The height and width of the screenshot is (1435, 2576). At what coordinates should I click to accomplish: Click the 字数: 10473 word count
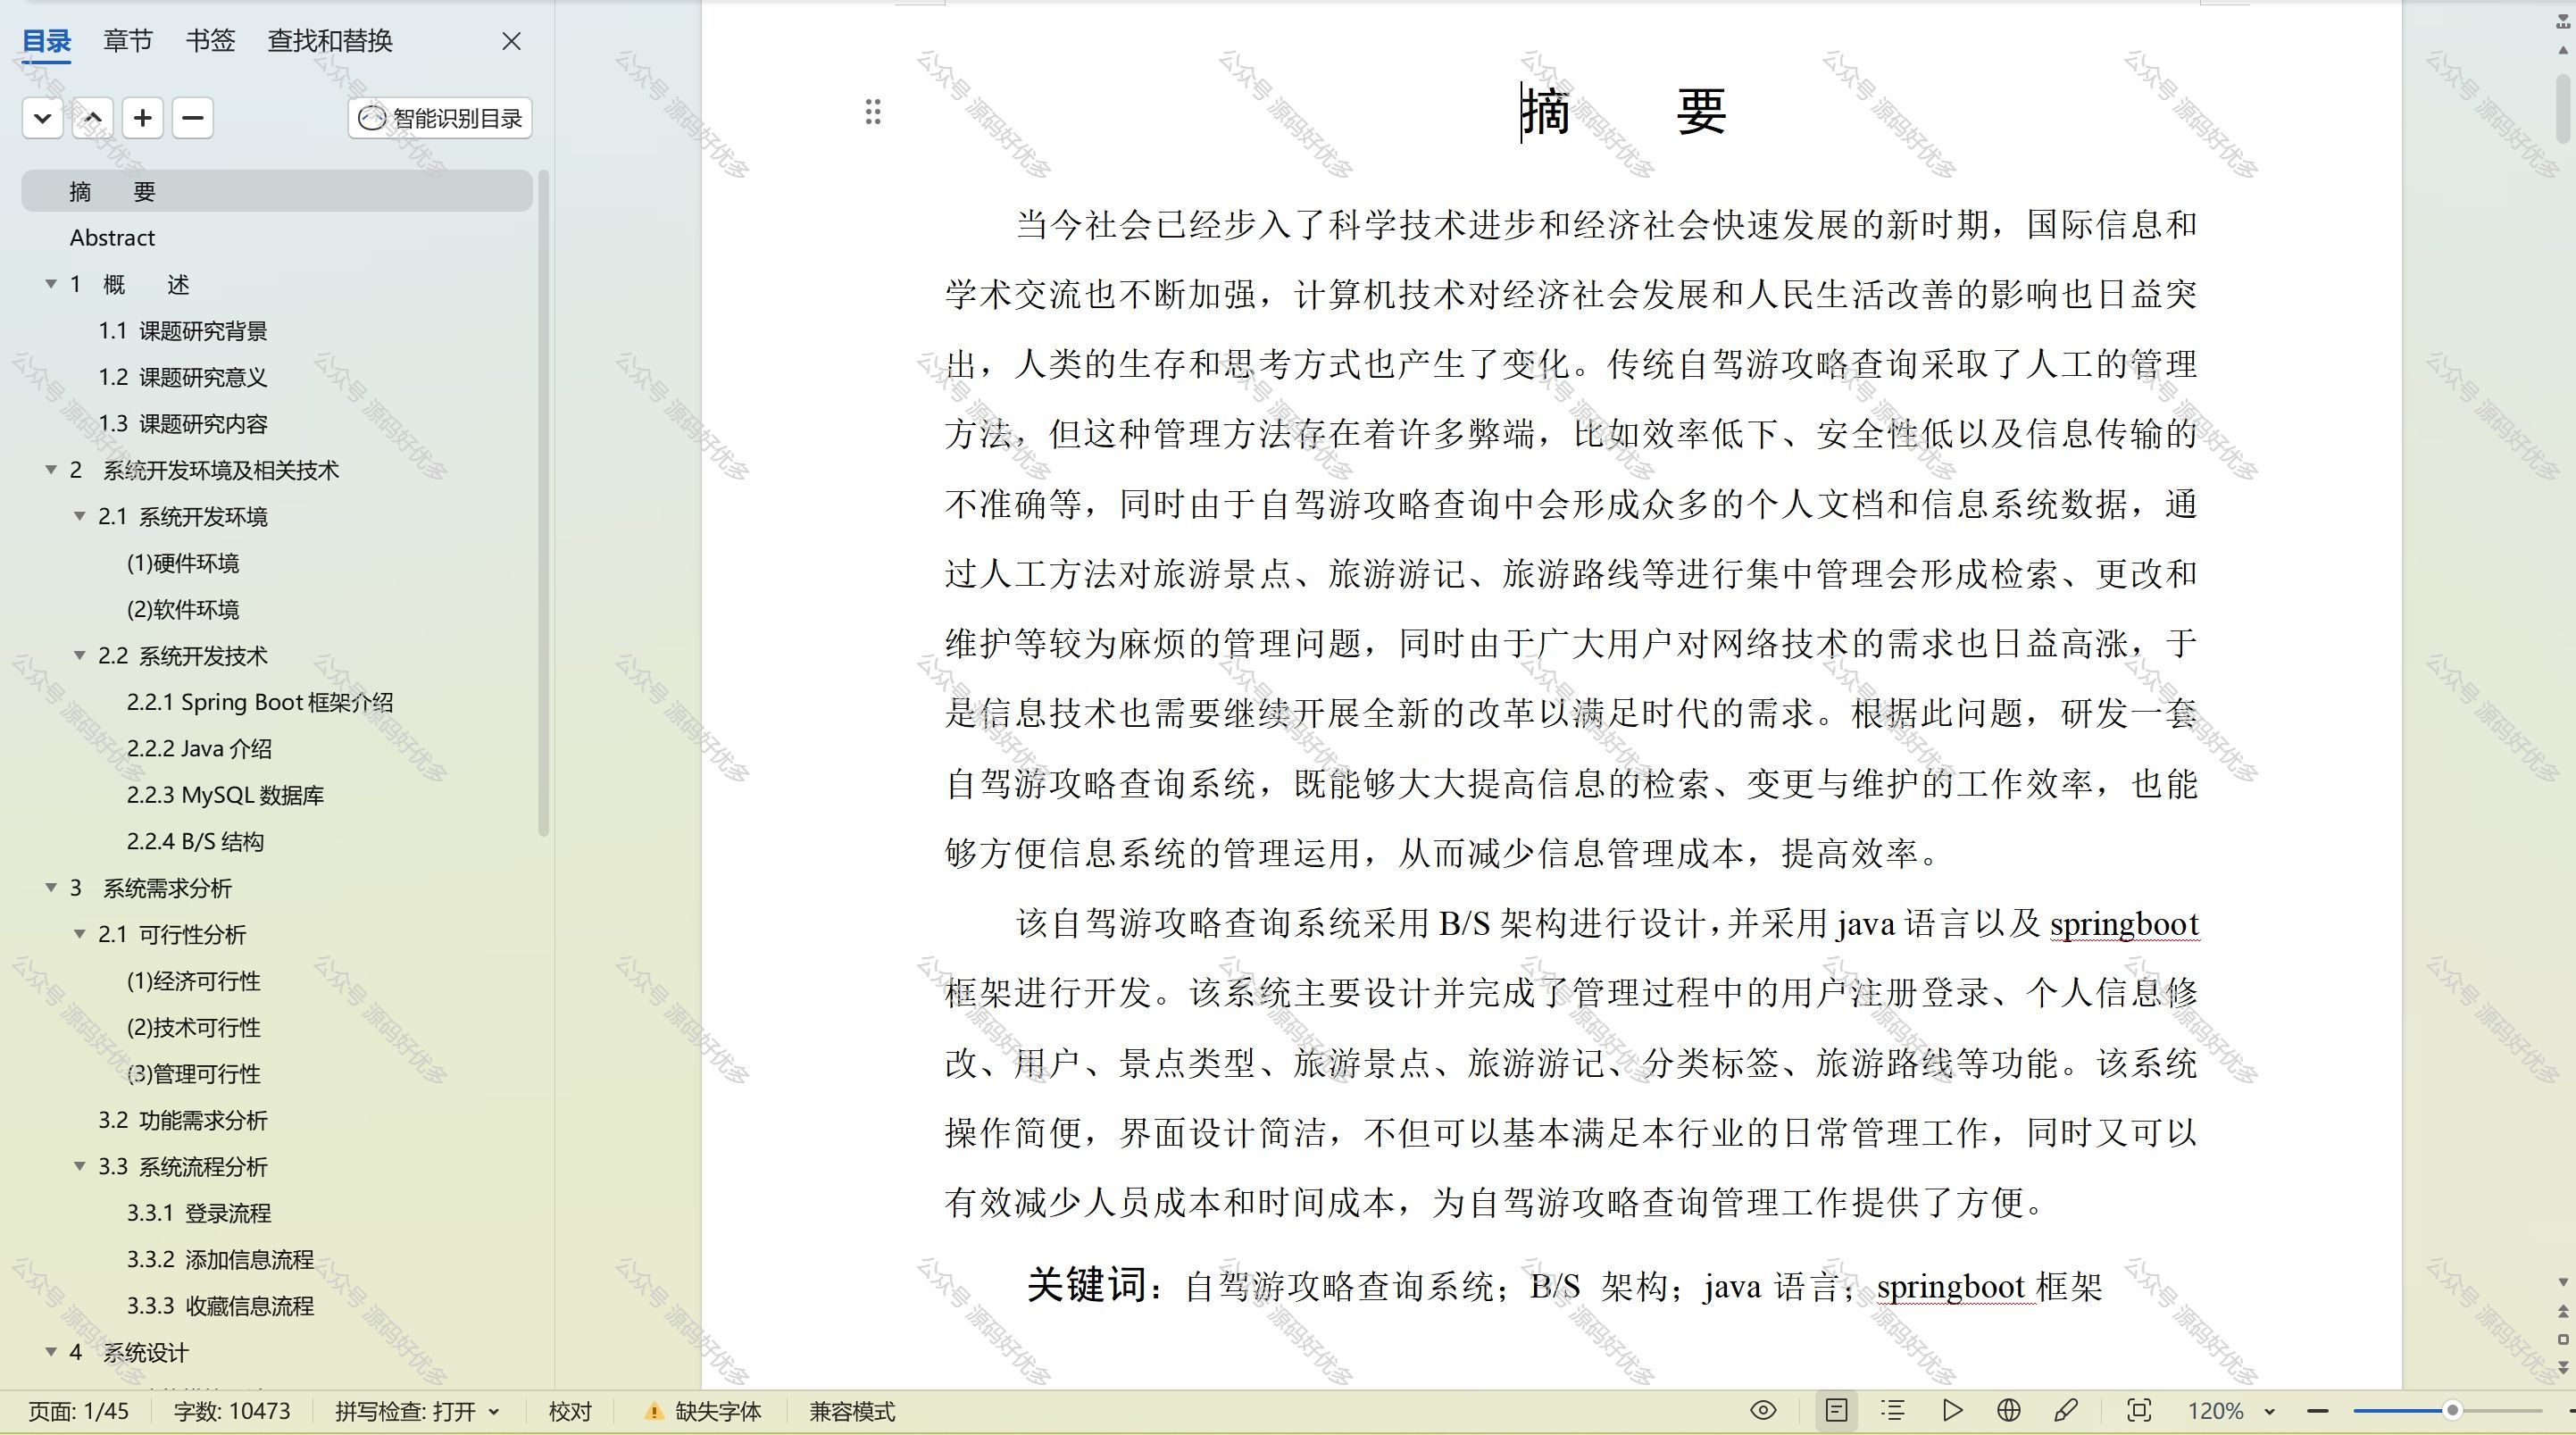pyautogui.click(x=232, y=1411)
